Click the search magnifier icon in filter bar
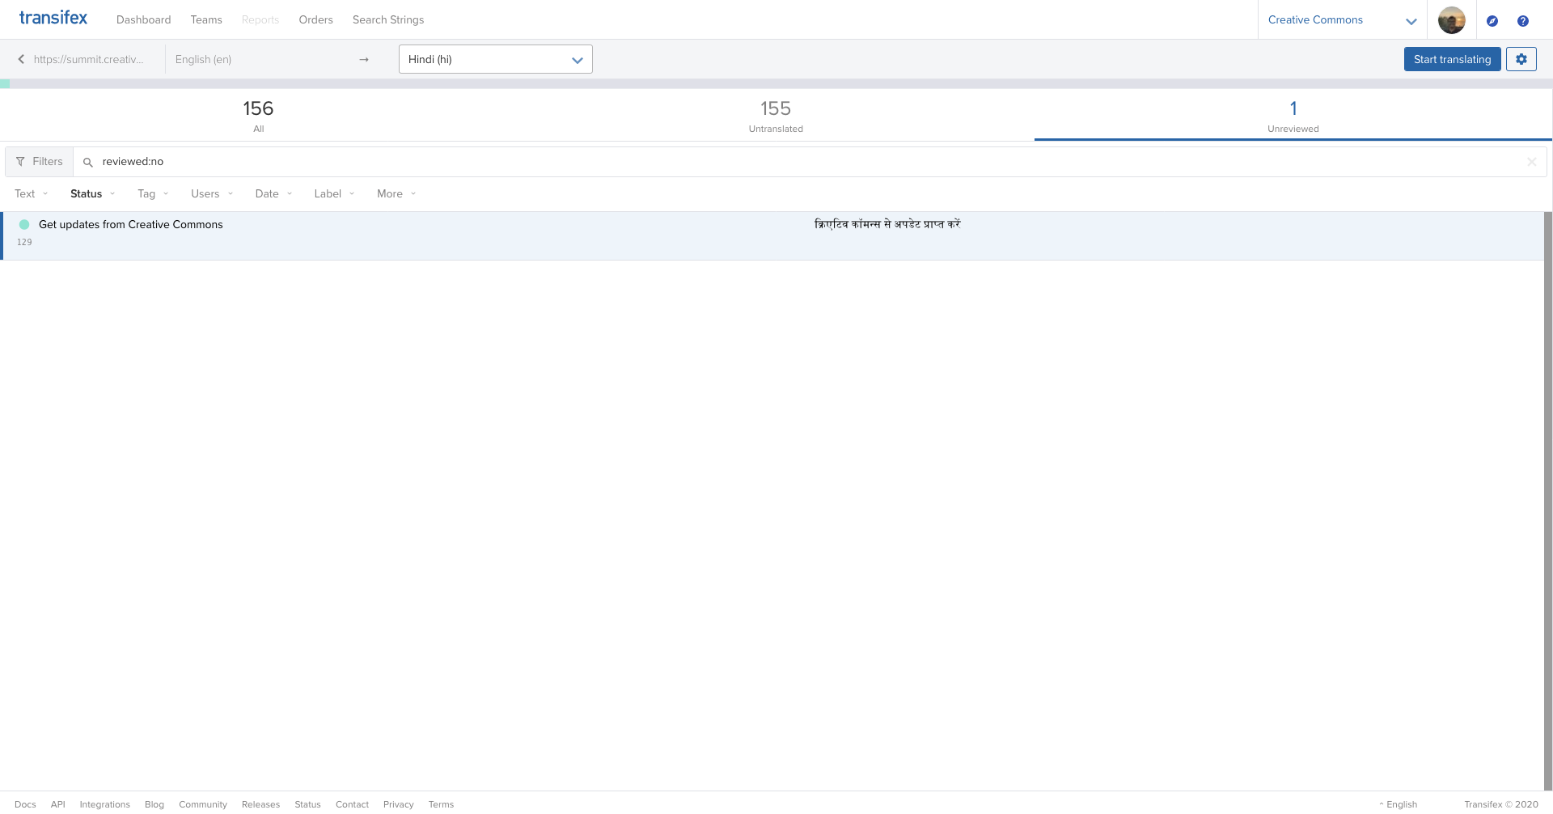 [87, 162]
